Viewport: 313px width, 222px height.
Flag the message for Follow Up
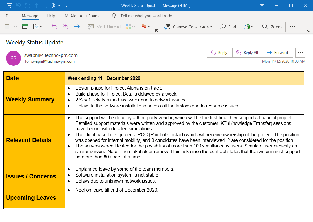coord(144,27)
